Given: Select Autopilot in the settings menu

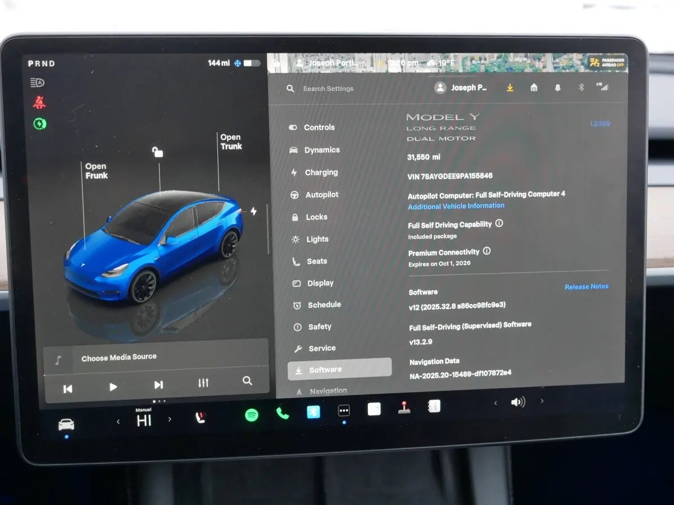Looking at the screenshot, I should pos(321,195).
